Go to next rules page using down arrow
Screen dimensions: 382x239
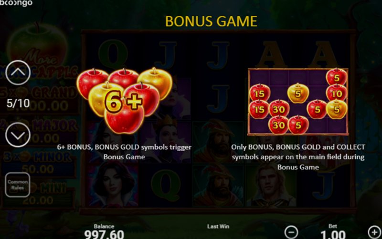(18, 135)
